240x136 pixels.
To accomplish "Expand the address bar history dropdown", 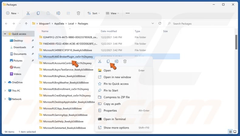I will (x=153, y=23).
